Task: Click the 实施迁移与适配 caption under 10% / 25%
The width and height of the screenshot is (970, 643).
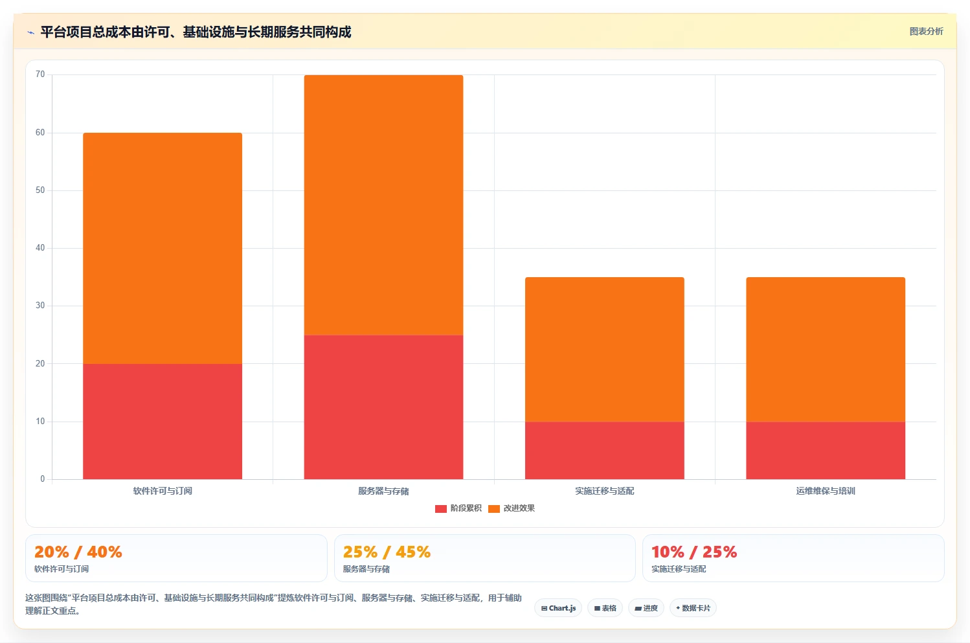Action: coord(679,569)
